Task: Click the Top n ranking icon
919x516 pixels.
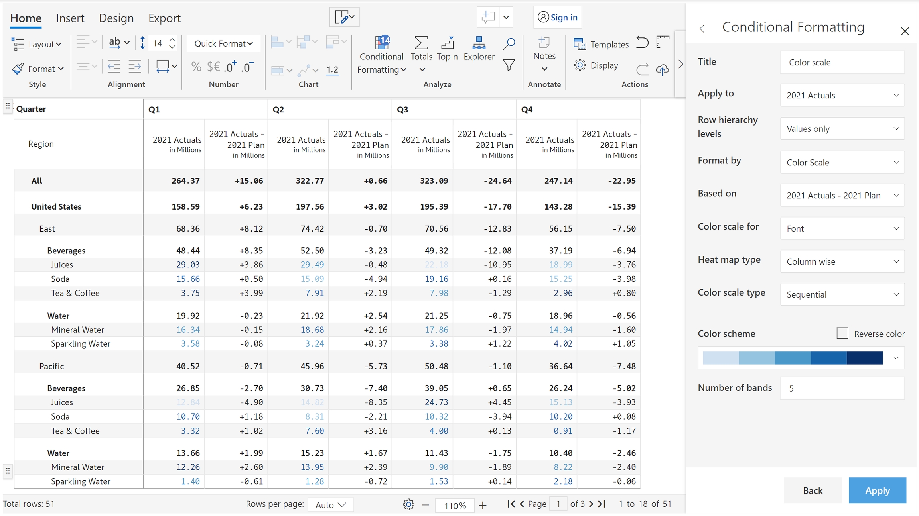Action: (447, 43)
